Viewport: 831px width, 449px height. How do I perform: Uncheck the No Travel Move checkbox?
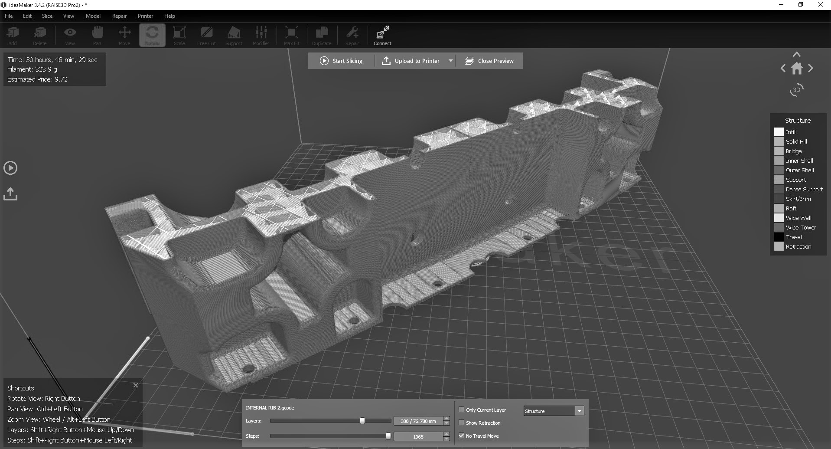[462, 436]
